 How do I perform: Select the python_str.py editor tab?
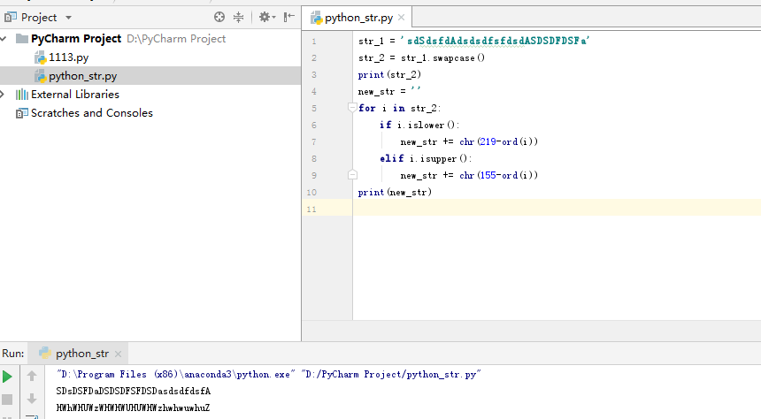[357, 17]
